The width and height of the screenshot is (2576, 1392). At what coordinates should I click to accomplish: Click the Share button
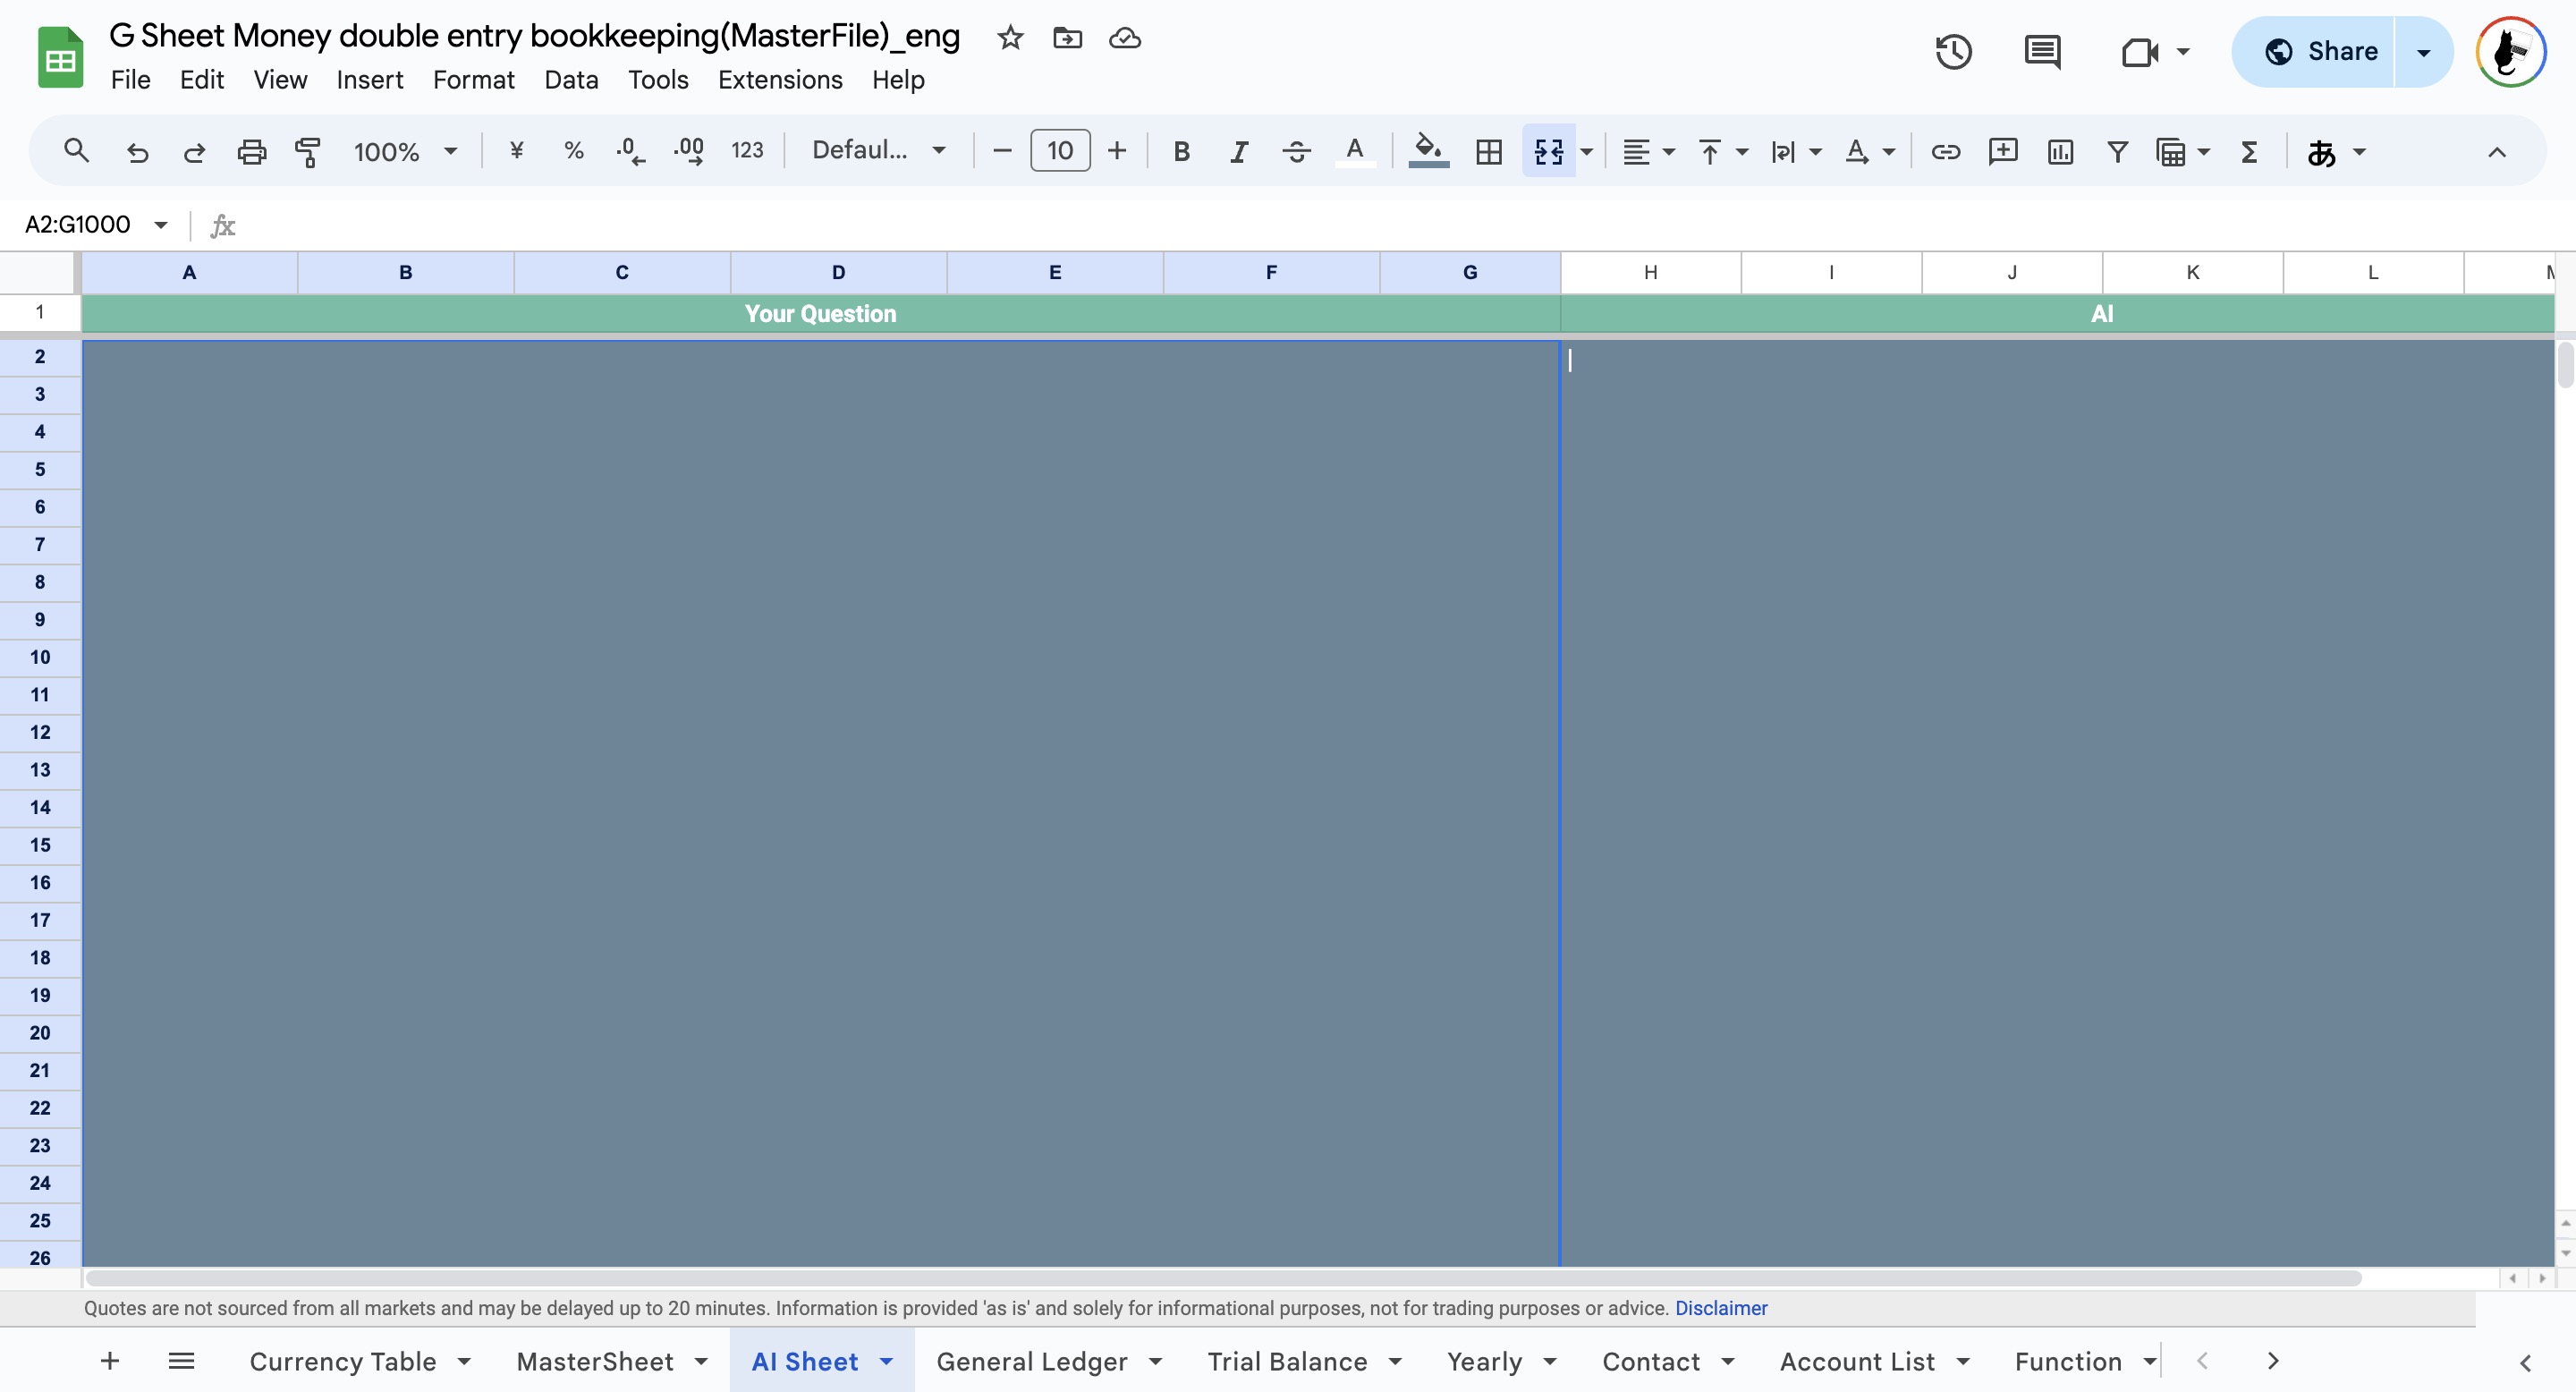[x=2321, y=51]
